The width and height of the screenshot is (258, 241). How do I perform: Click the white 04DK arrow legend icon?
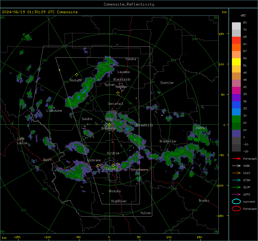(x=236, y=166)
